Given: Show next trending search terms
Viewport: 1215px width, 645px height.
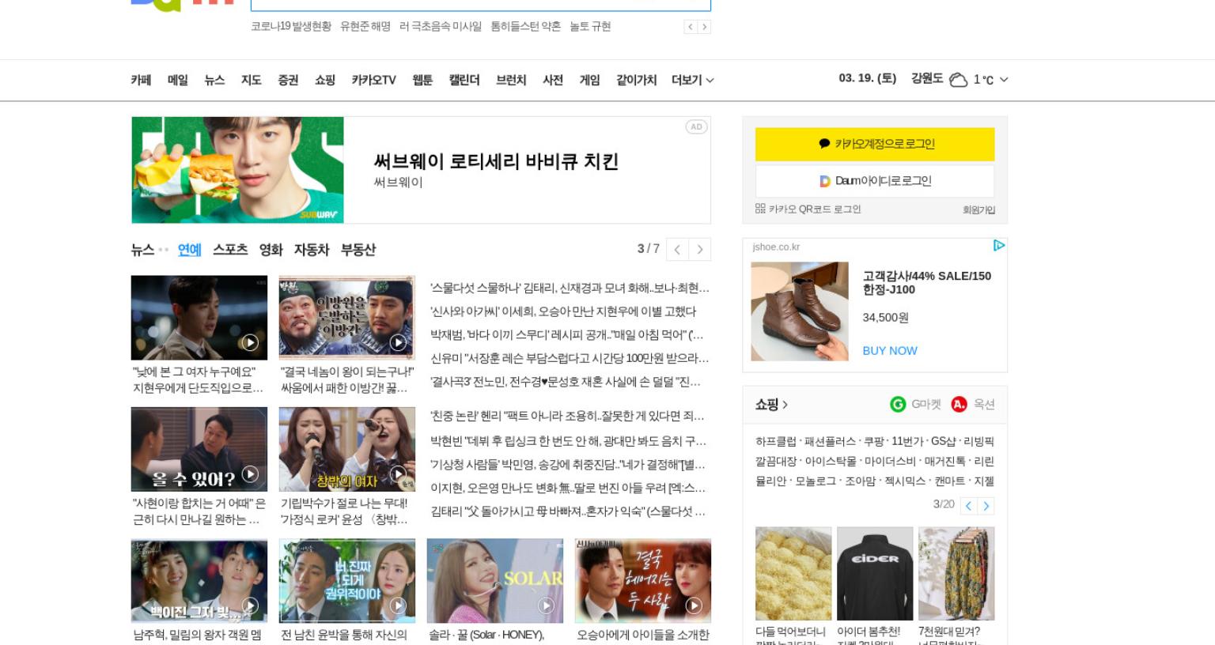Looking at the screenshot, I should point(704,27).
